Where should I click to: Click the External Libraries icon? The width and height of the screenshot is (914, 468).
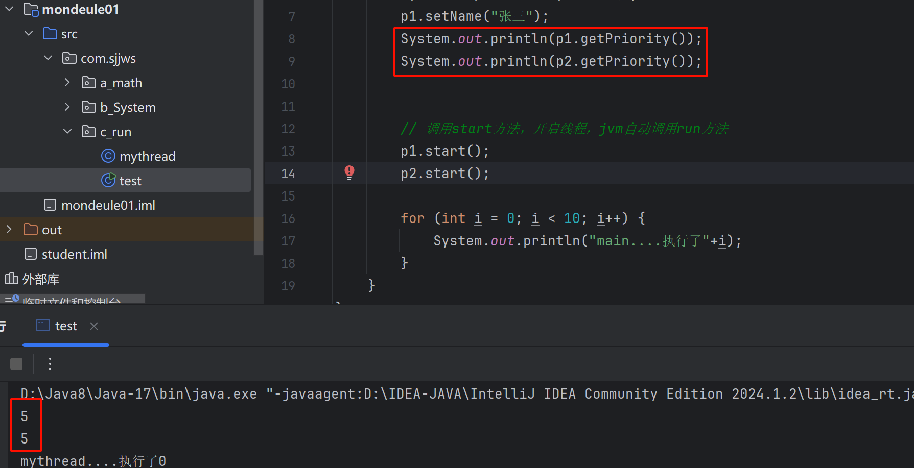point(11,279)
